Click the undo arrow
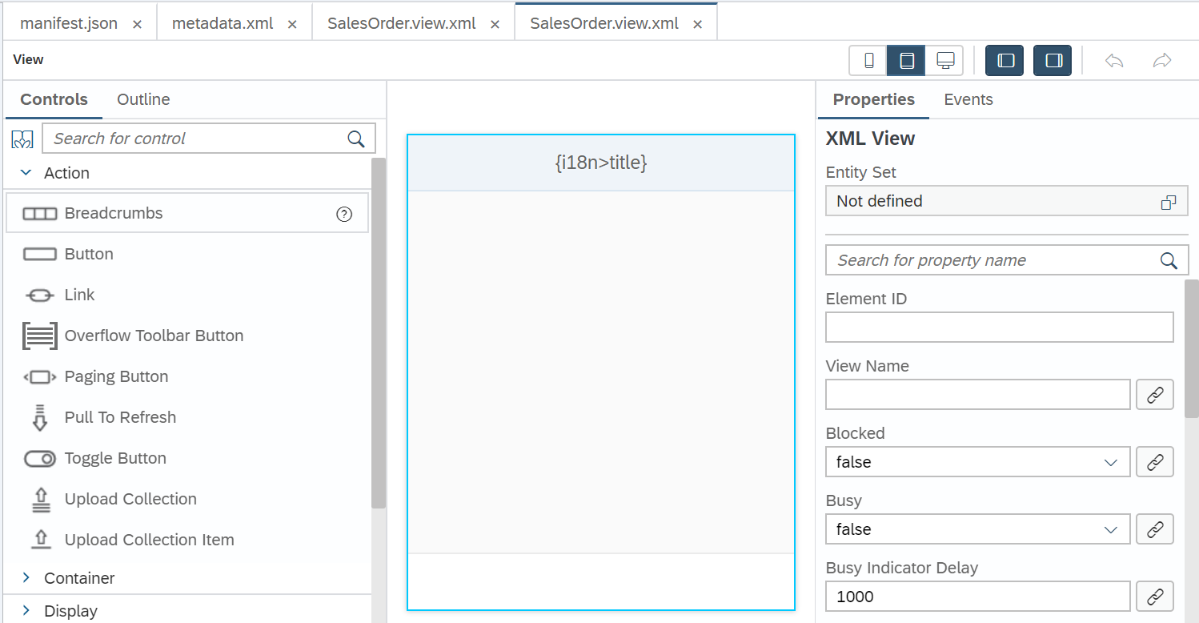 point(1114,60)
